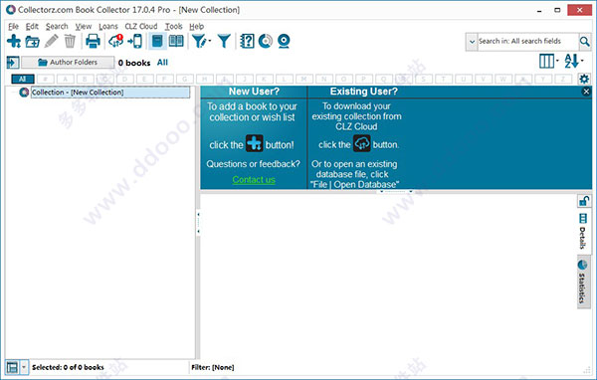The image size is (597, 380).
Task: Open the Help menu
Action: click(x=196, y=26)
